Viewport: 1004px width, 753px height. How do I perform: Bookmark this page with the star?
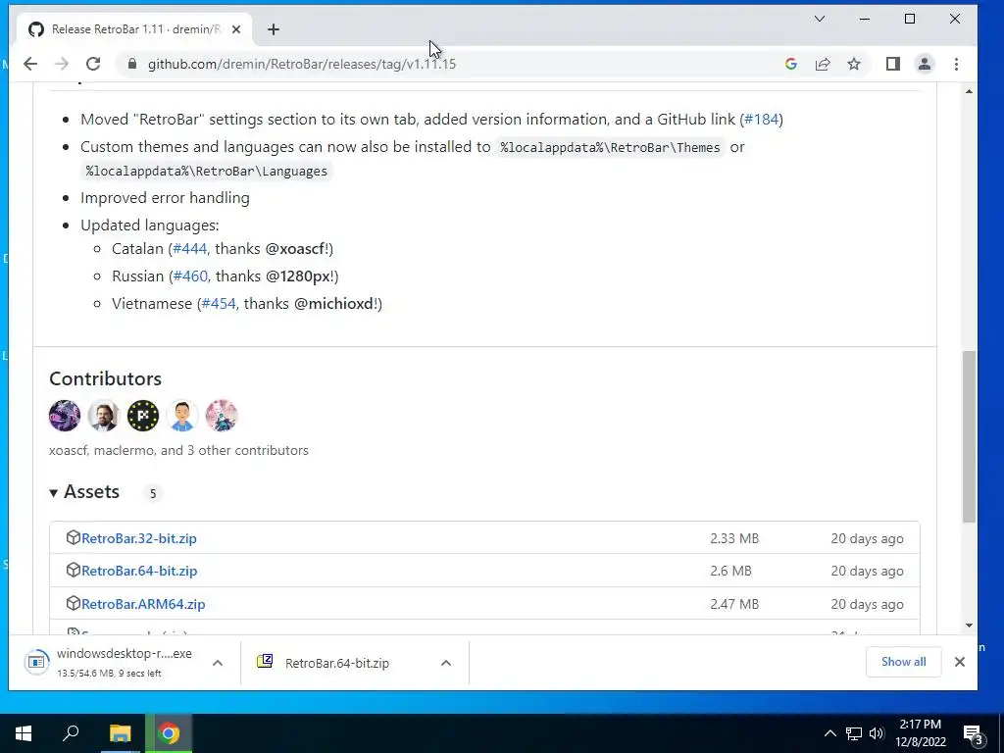tap(854, 64)
